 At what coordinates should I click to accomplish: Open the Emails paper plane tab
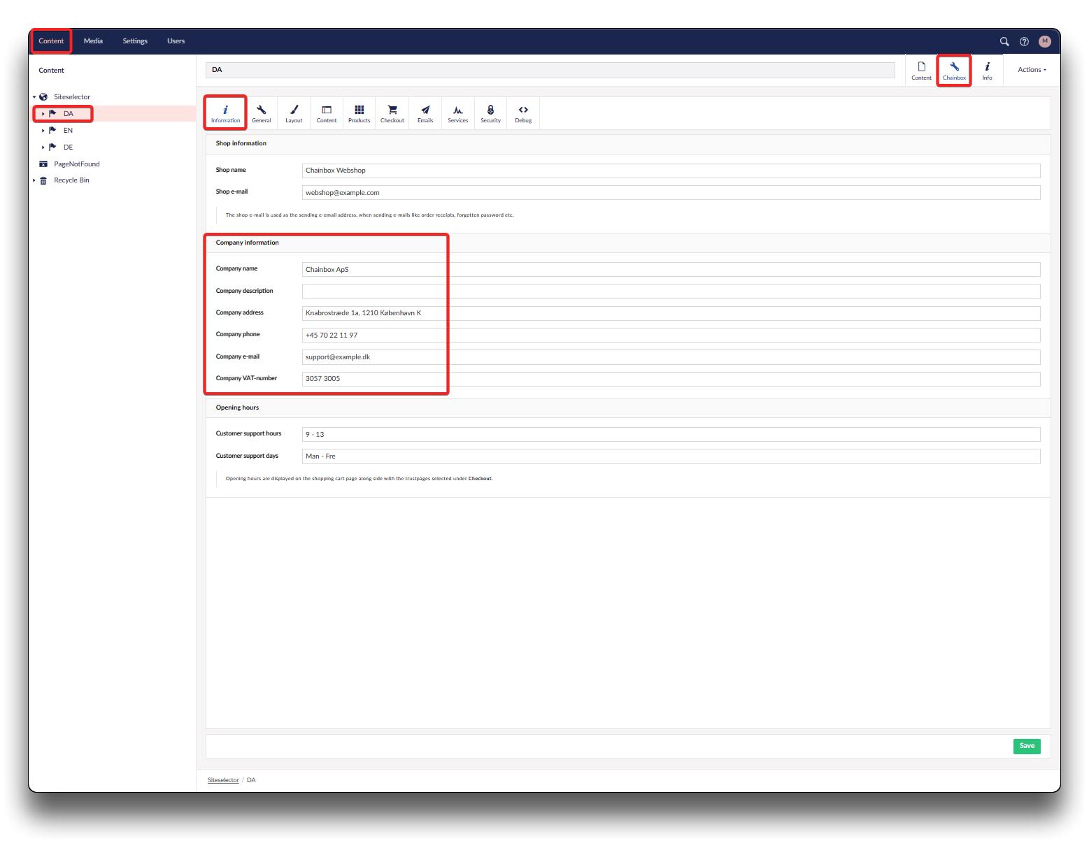425,113
